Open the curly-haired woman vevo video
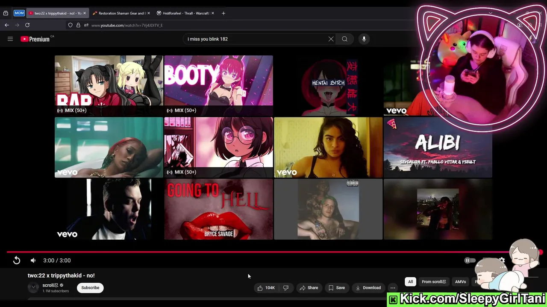The width and height of the screenshot is (547, 307). coord(328,148)
